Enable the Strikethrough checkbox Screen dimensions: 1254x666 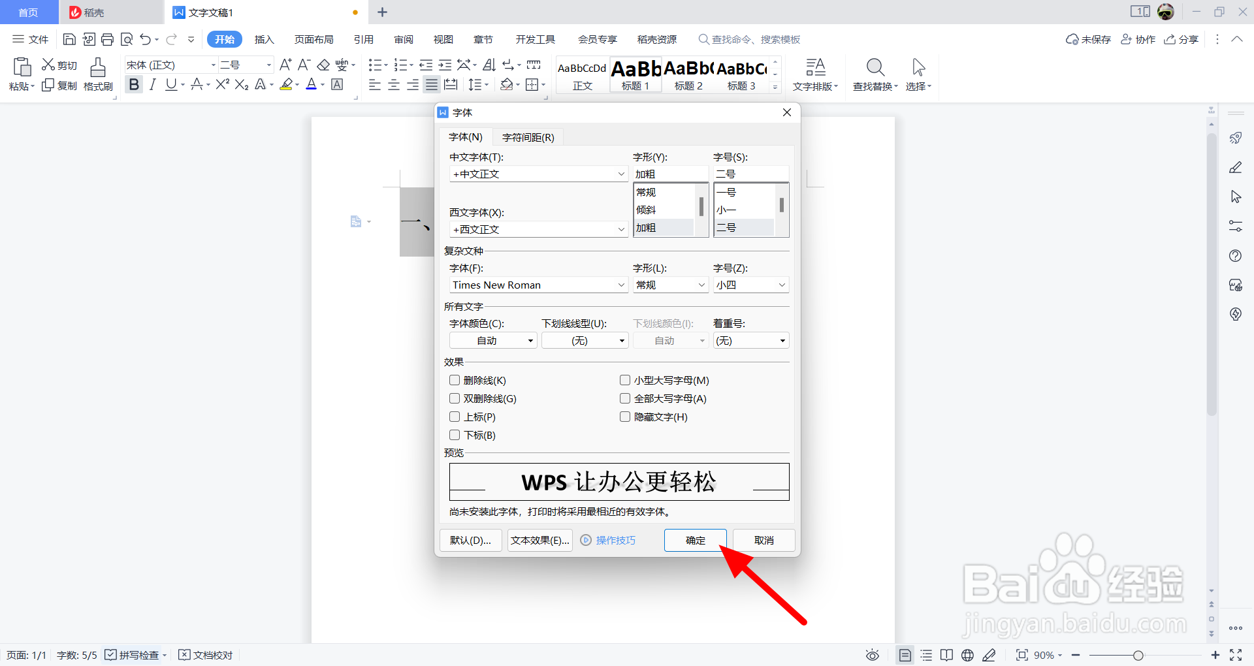[455, 380]
